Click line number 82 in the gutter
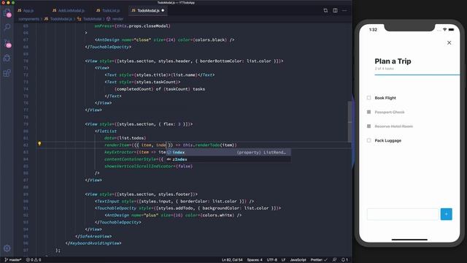 26,145
